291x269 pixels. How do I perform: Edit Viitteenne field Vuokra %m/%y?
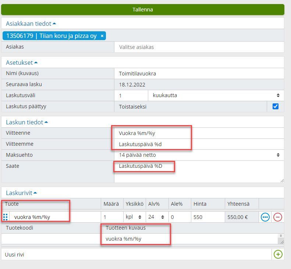(199, 133)
